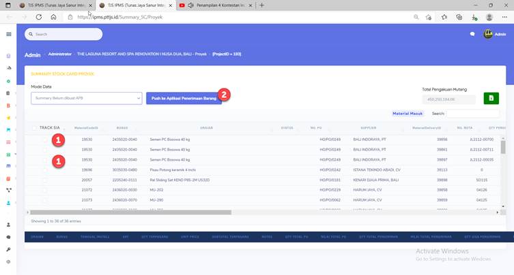The width and height of the screenshot is (514, 275).
Task: Click the green Excel export button
Action: tap(490, 99)
